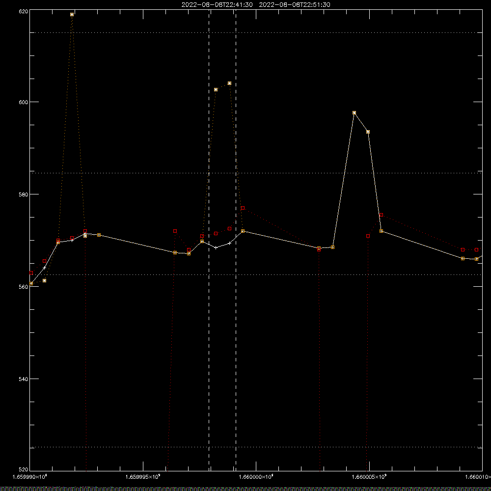
Task: Select the orange marker near 603 between dashed lines
Action: coord(216,89)
